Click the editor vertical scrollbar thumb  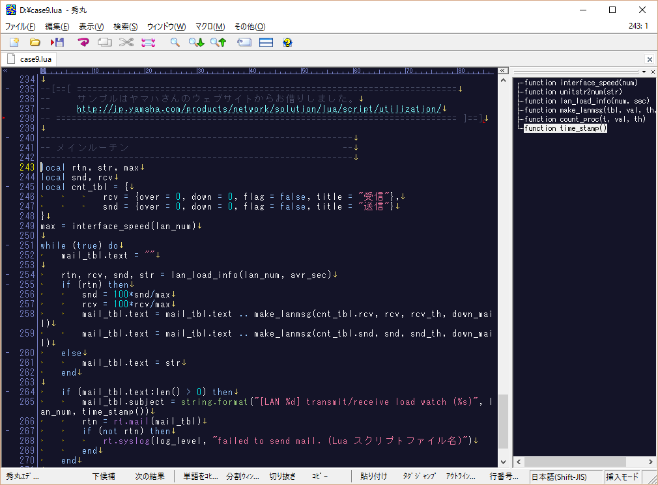coord(502,422)
